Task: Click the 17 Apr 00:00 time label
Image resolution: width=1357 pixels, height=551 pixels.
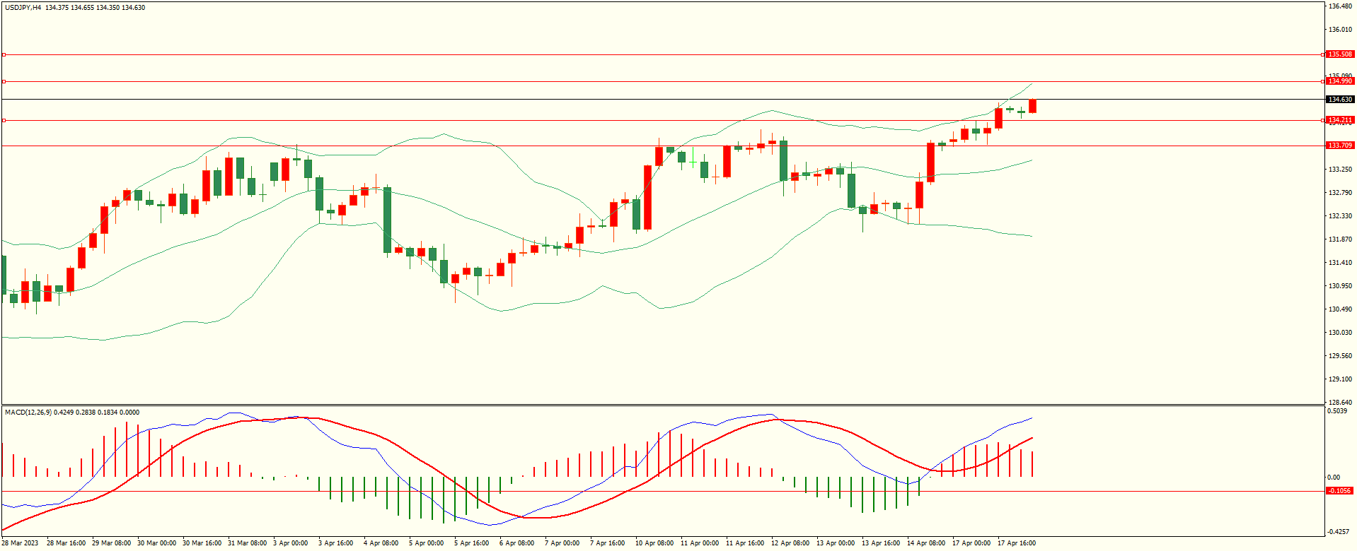Action: (x=971, y=543)
